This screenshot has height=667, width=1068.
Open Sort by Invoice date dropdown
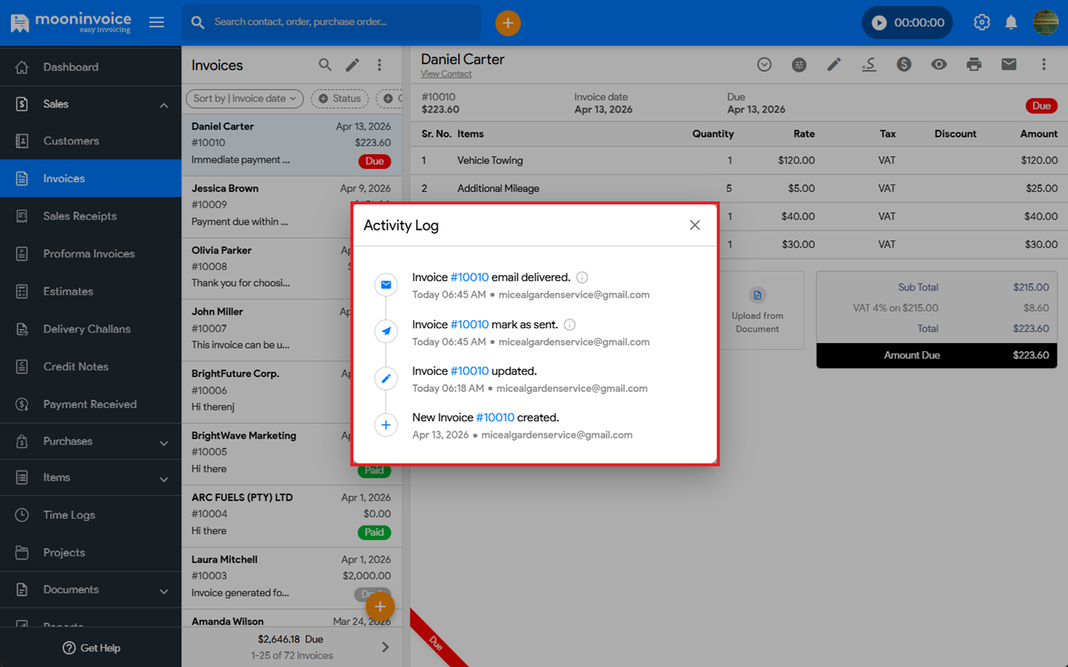(244, 99)
